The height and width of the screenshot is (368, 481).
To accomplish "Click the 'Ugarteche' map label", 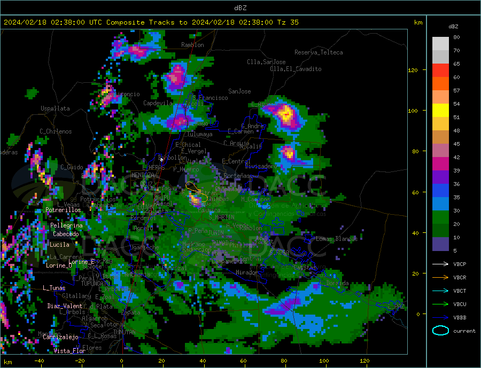I will (x=144, y=247).
